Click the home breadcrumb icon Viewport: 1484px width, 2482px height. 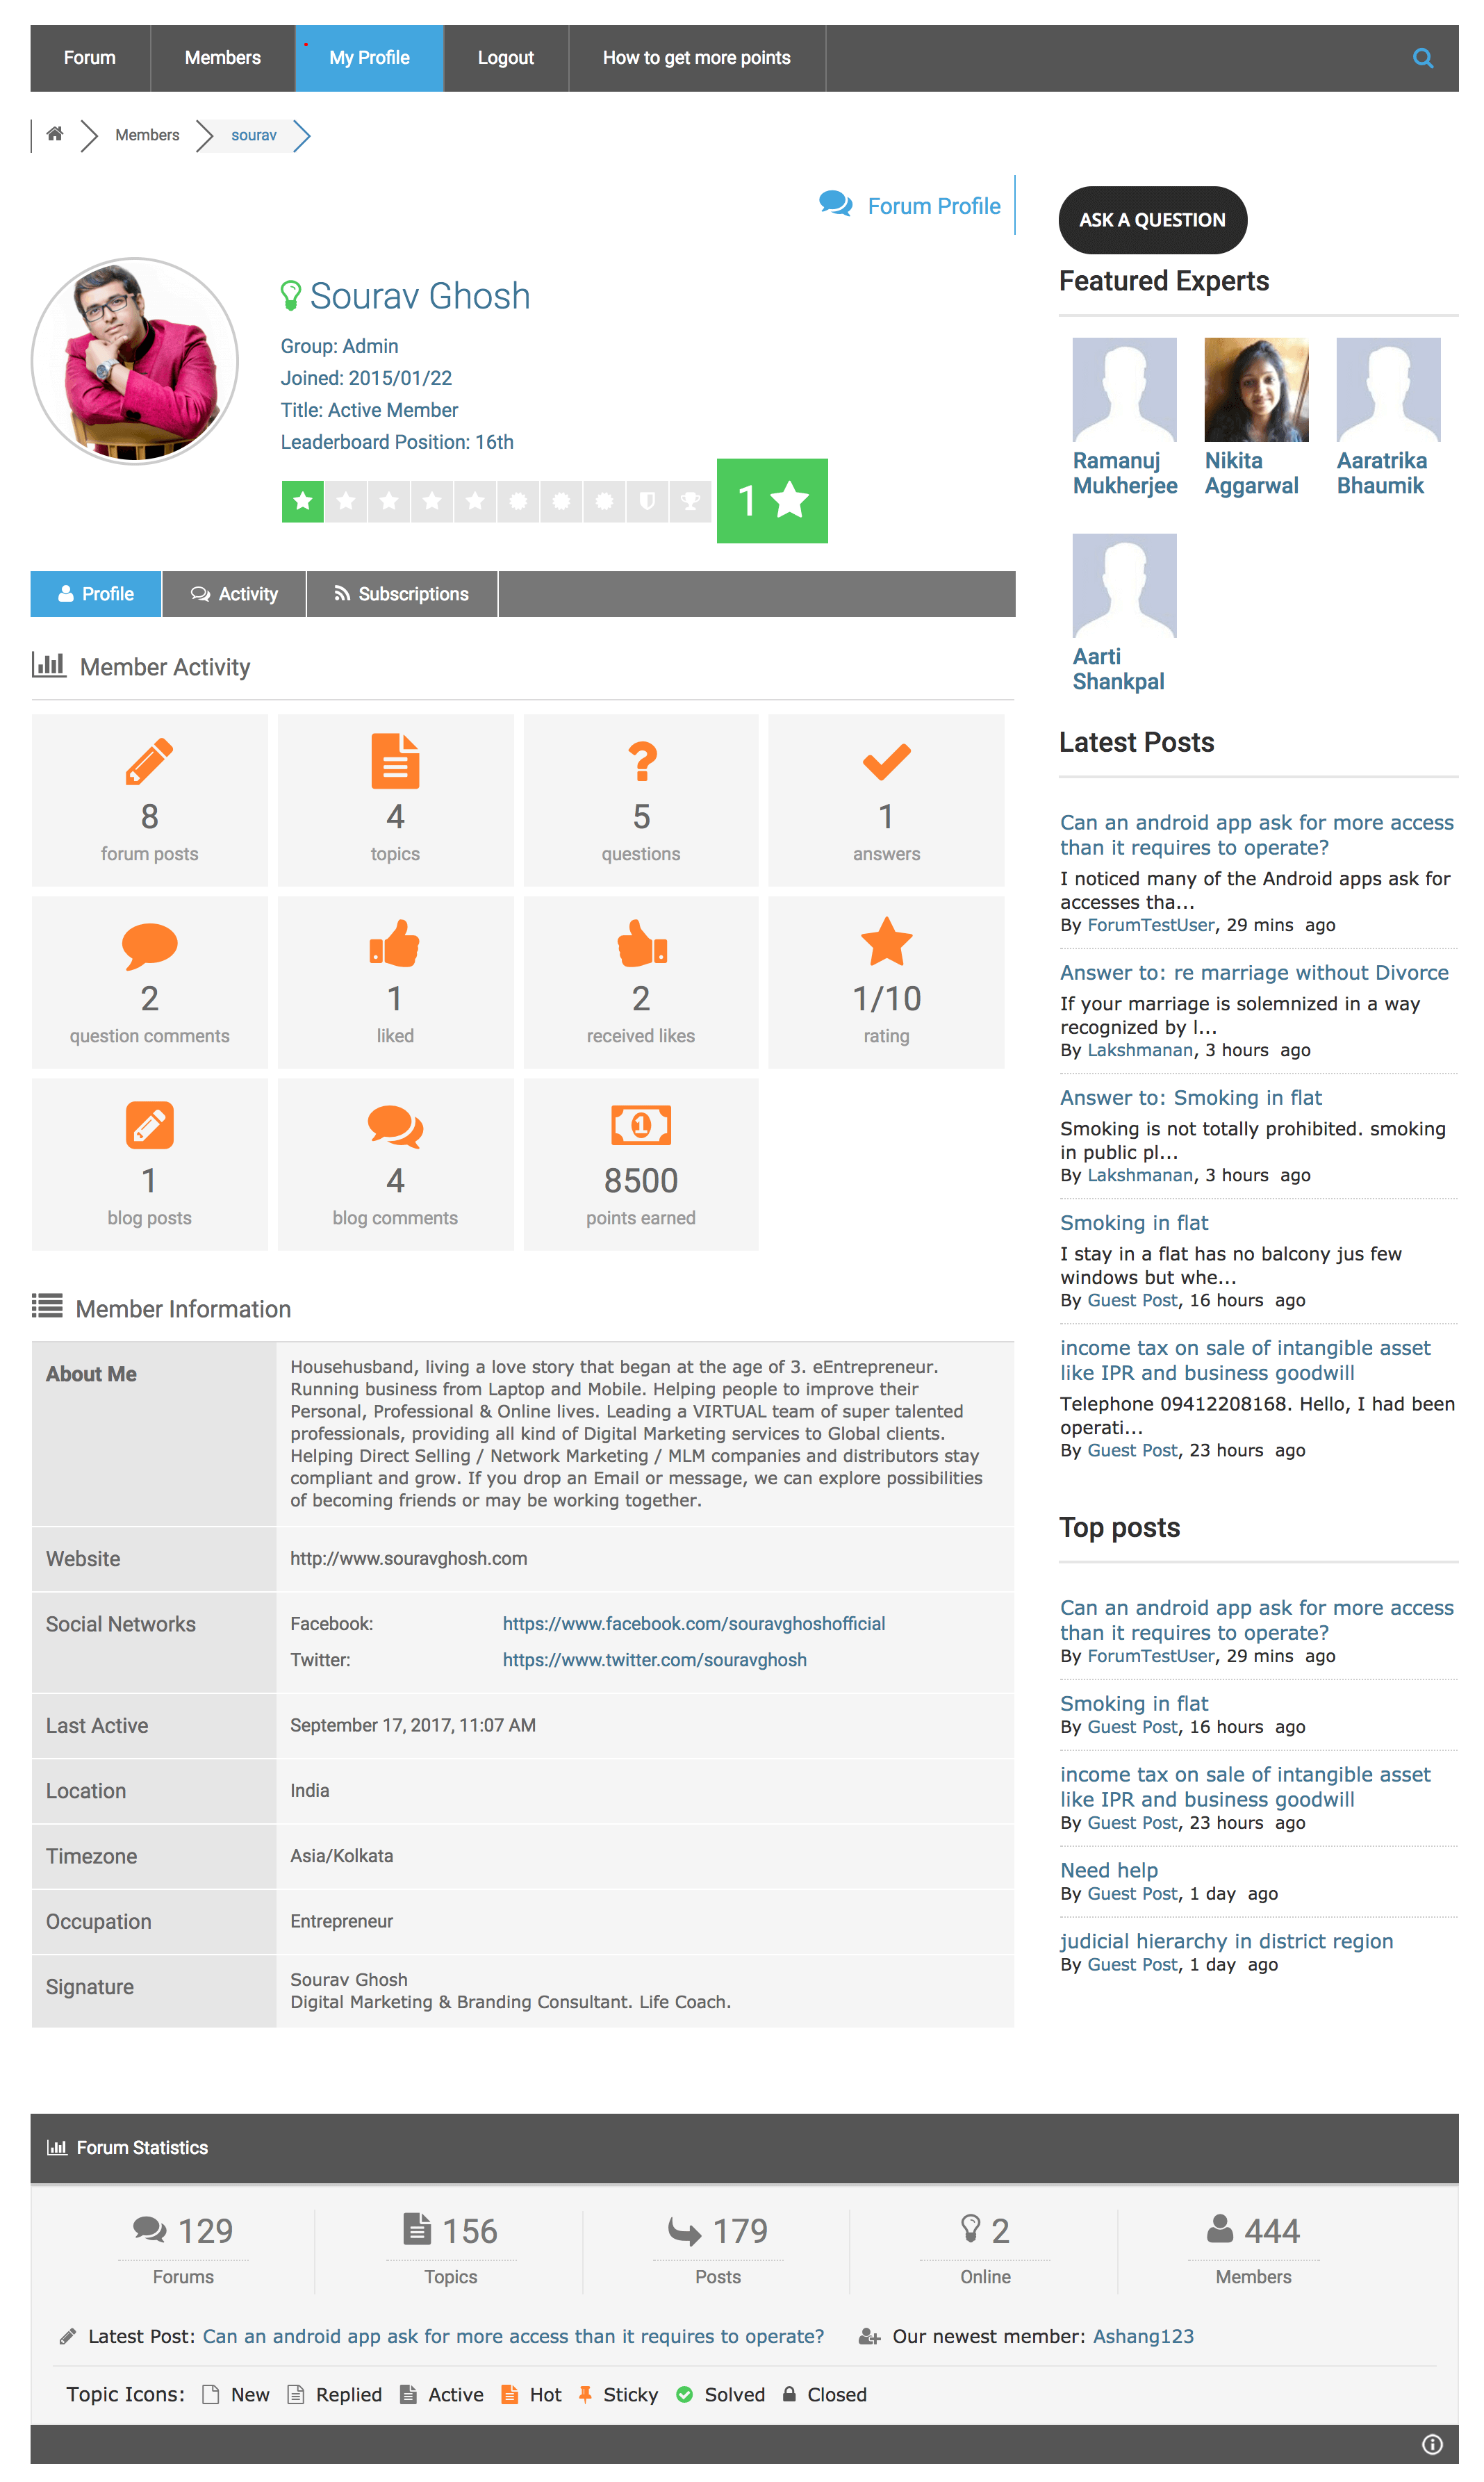[x=55, y=134]
